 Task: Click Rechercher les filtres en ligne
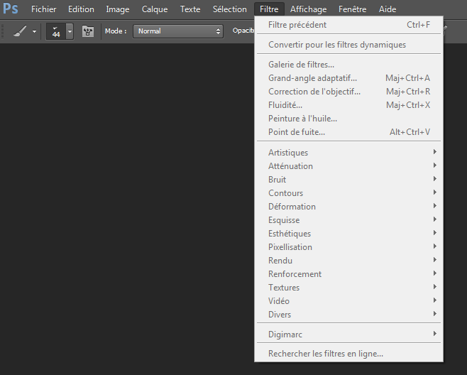click(x=348, y=354)
